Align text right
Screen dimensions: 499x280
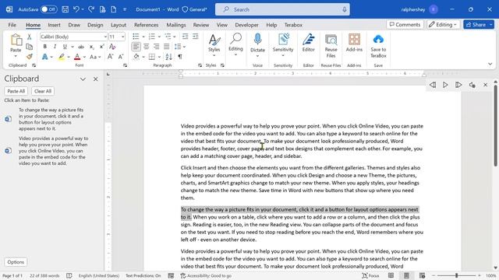pyautogui.click(x=156, y=47)
